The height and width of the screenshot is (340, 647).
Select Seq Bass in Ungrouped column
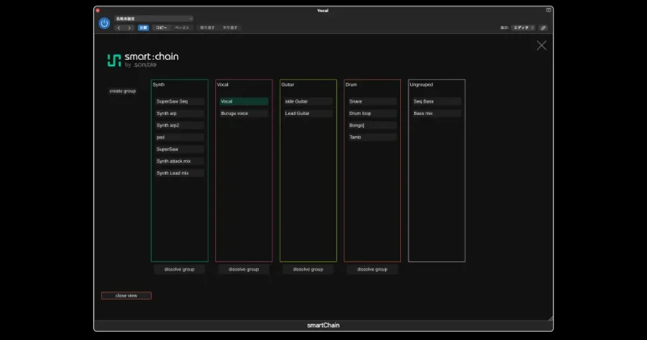(x=437, y=101)
